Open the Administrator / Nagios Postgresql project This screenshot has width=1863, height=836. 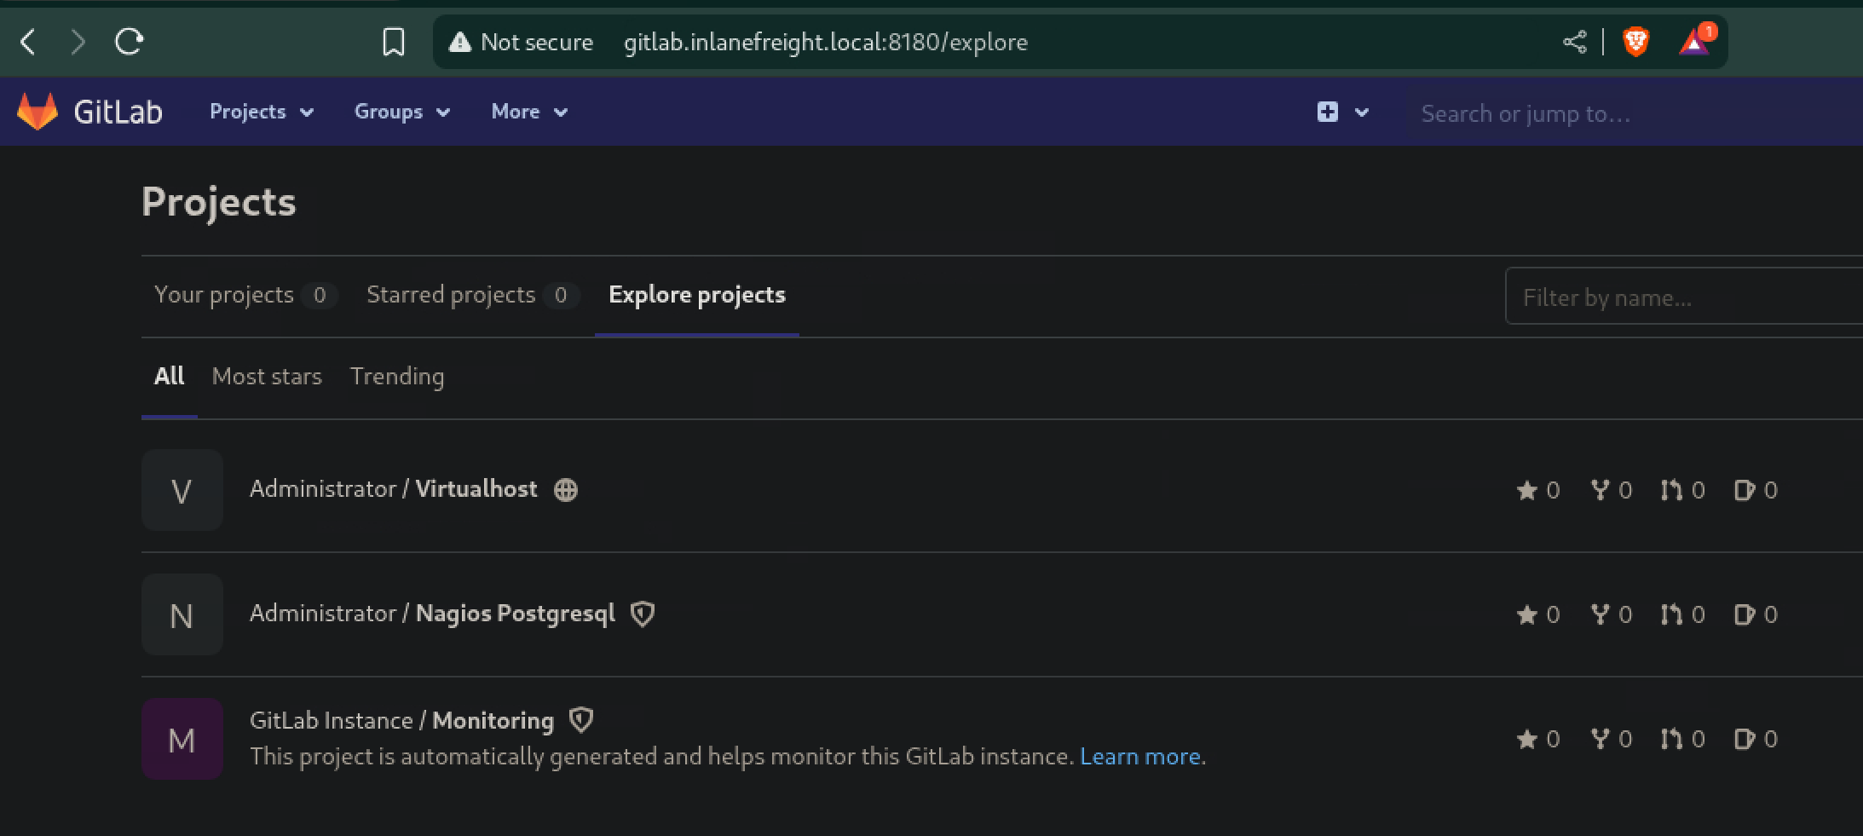[x=432, y=614]
